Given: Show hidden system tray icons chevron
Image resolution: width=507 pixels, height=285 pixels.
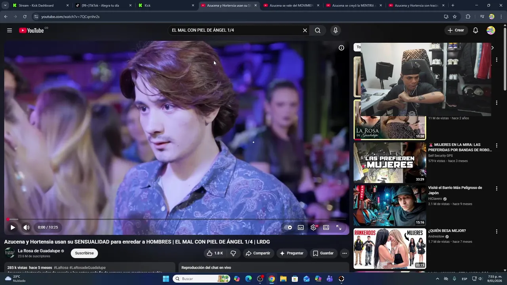Looking at the screenshot, I should [x=438, y=279].
